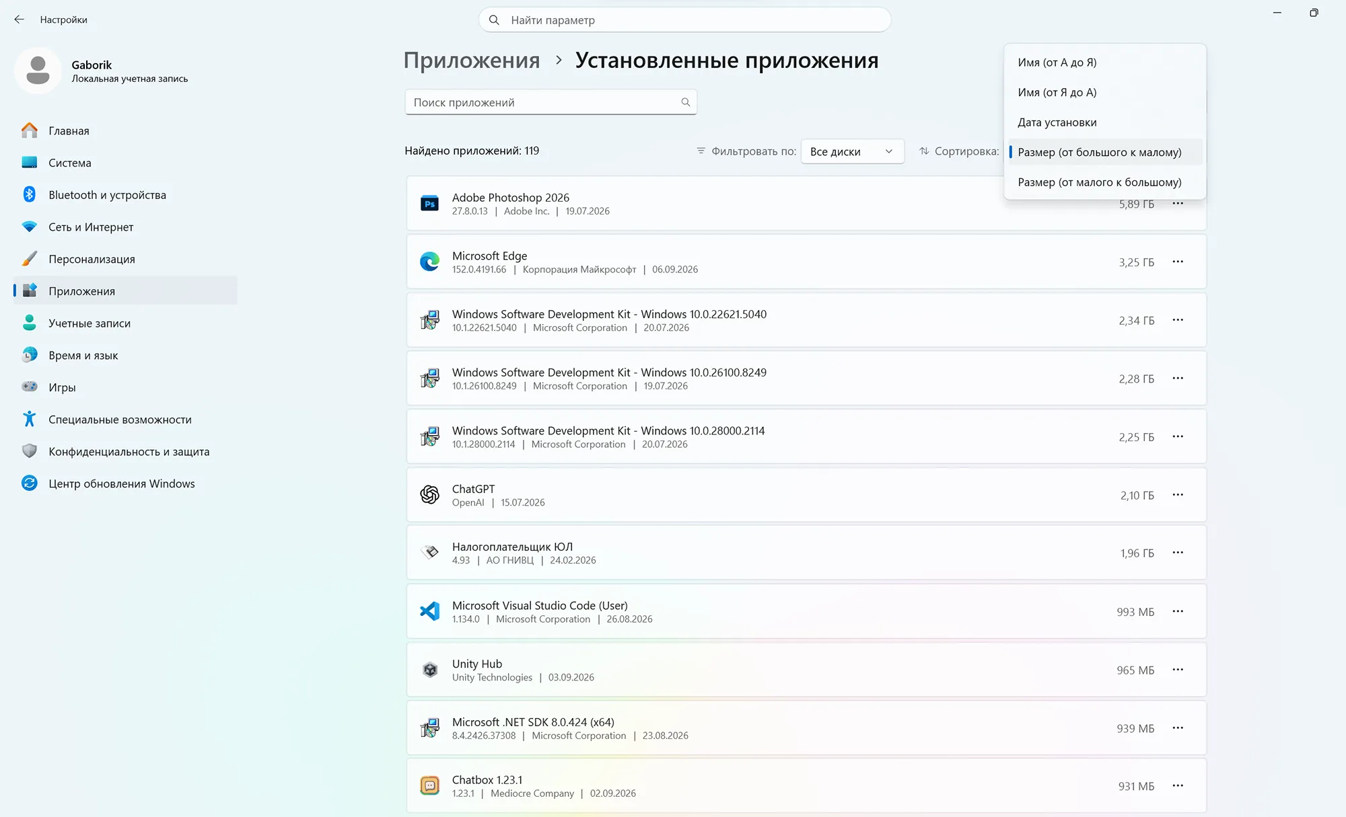Open more options for Microsoft Edge
The height and width of the screenshot is (817, 1346).
[1178, 262]
